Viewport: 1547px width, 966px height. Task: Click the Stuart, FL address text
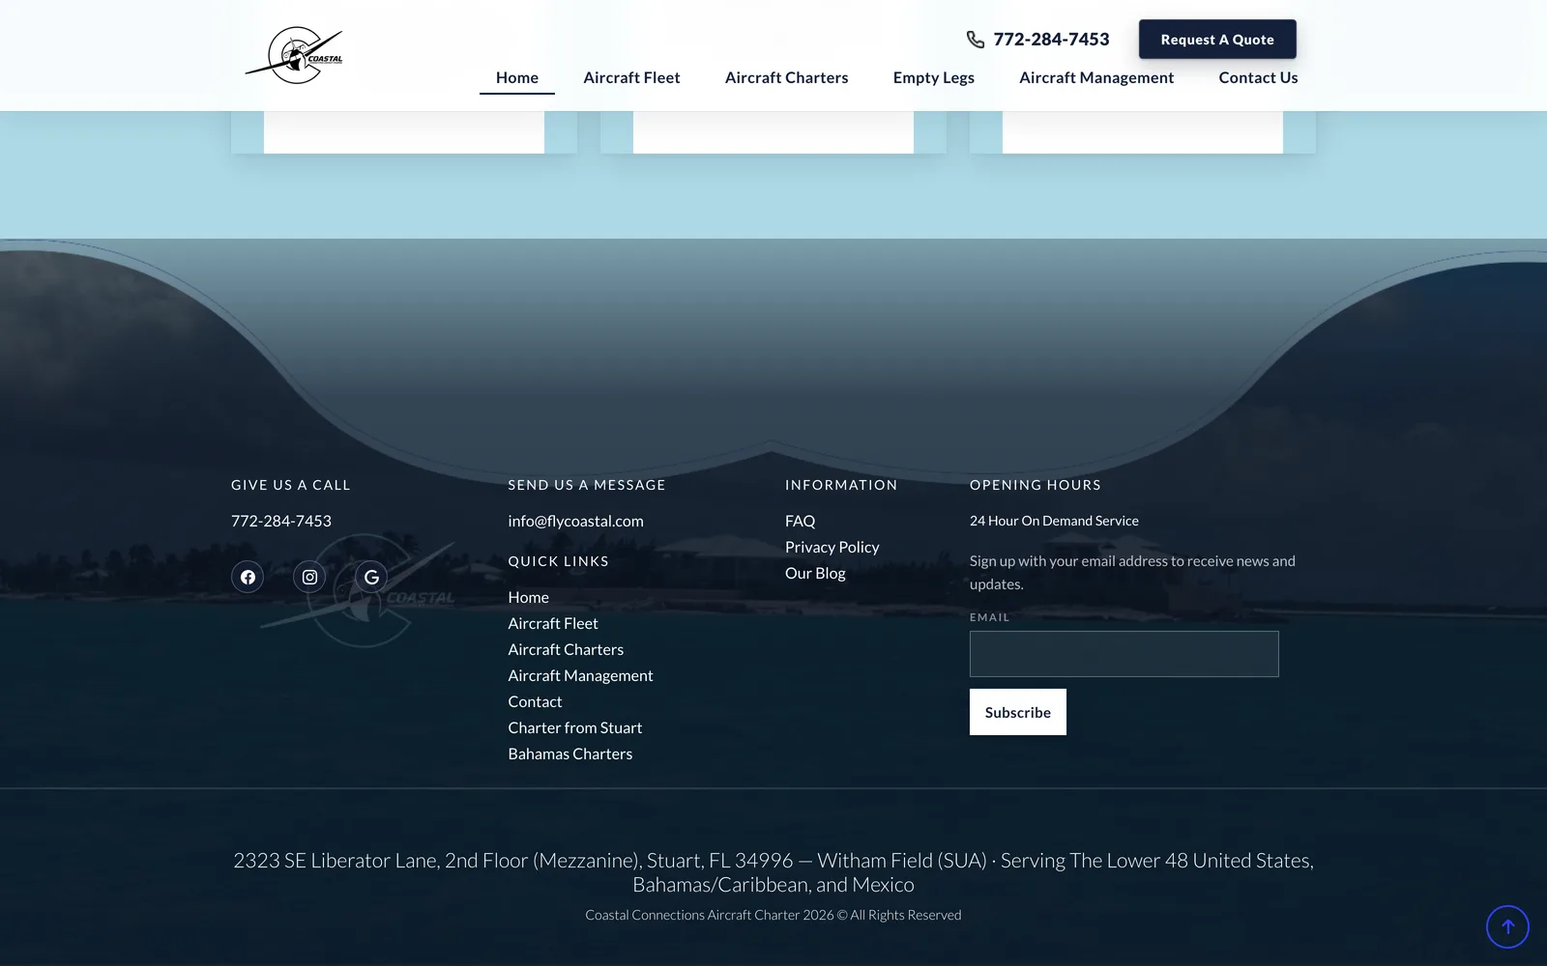click(x=773, y=872)
